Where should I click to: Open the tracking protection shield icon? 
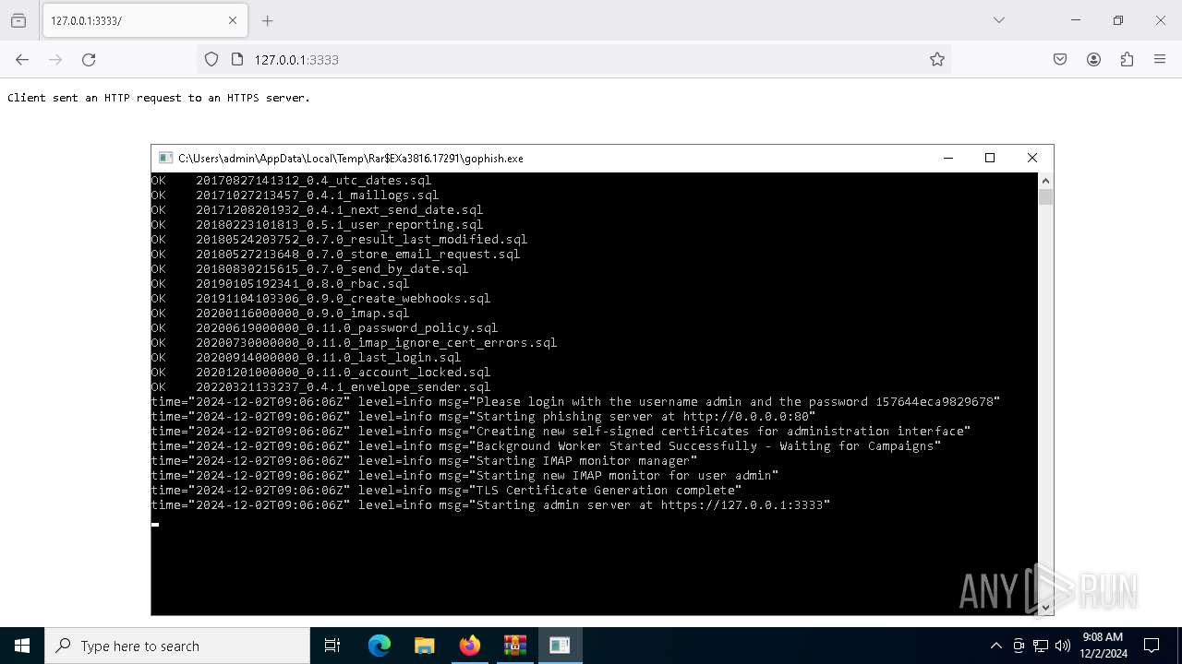point(211,59)
